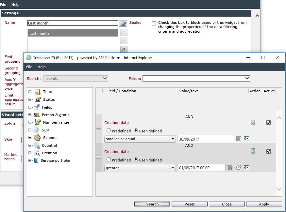Remove Last month entry with X button
286x212 pixels.
(124, 49)
